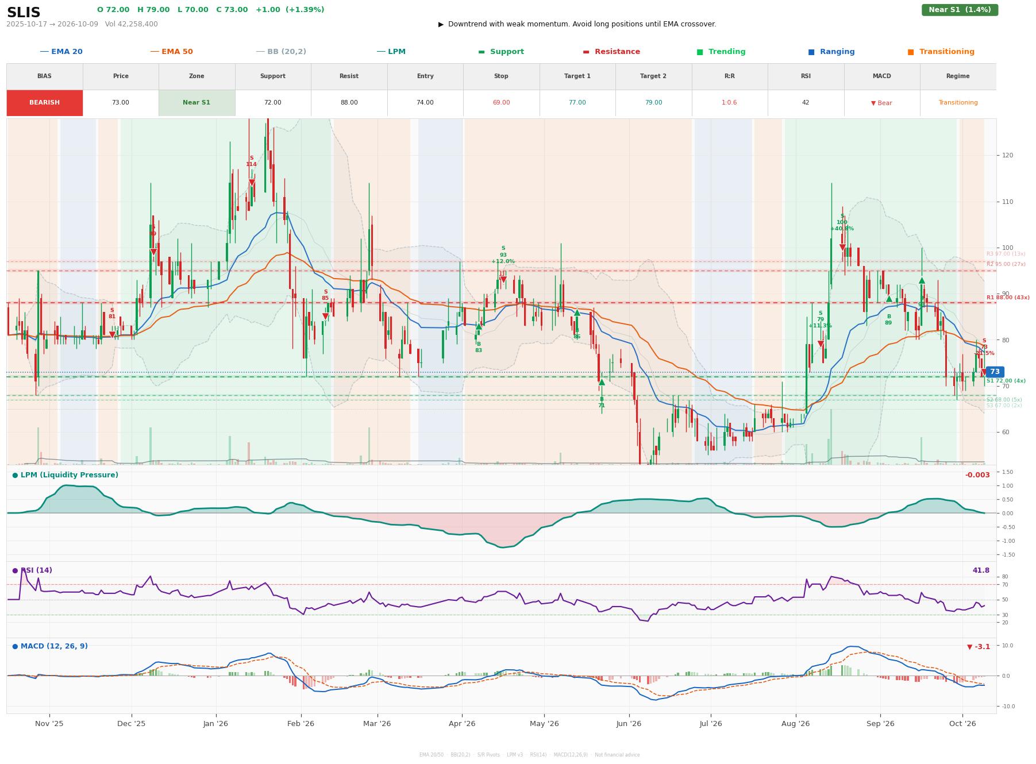Viewport: 1036px width, 764px height.
Task: Click the sell triangle marked S 81
Action: (x=112, y=335)
